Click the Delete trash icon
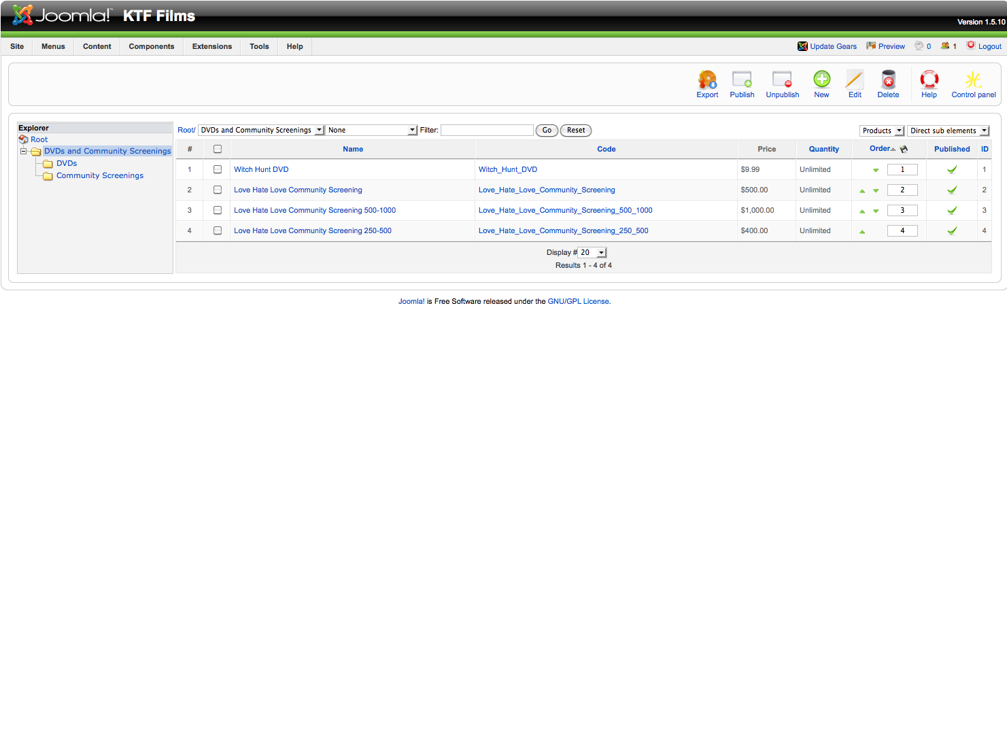This screenshot has width=1007, height=741. tap(888, 80)
